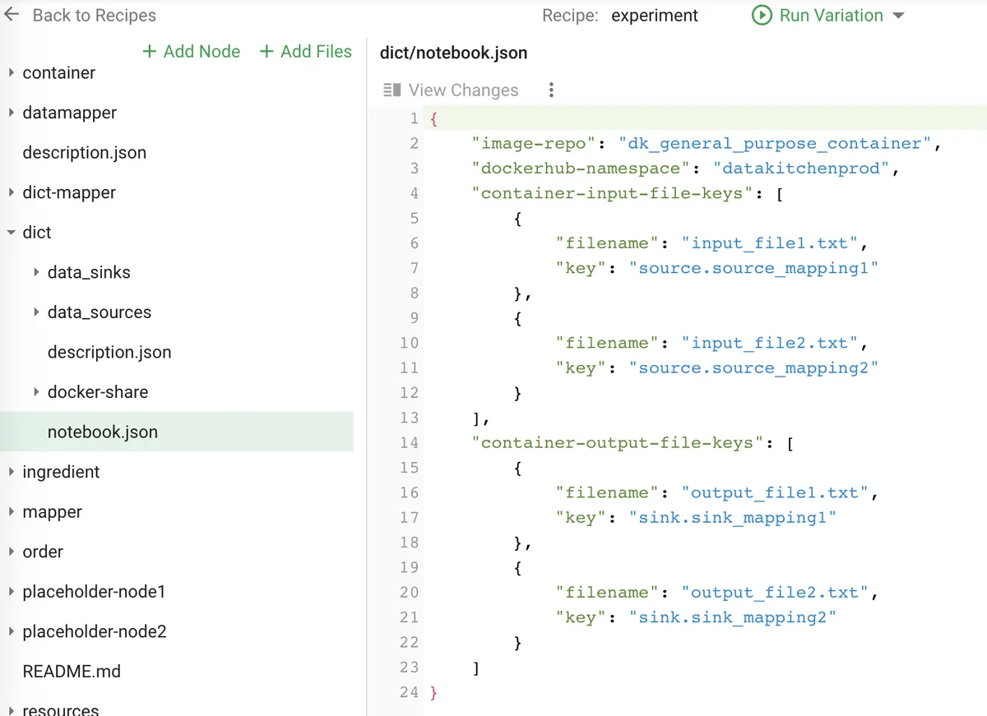Click Add Node button
Image resolution: width=987 pixels, height=716 pixels.
(x=192, y=52)
